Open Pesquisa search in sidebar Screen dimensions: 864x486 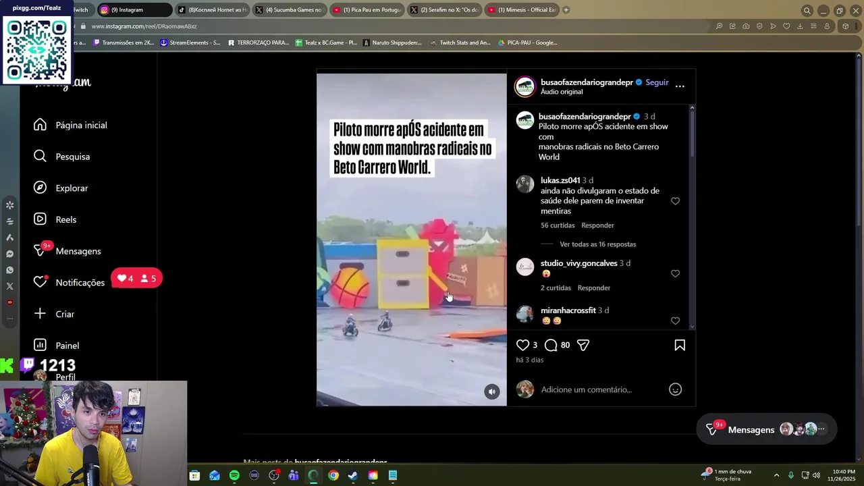click(x=62, y=157)
